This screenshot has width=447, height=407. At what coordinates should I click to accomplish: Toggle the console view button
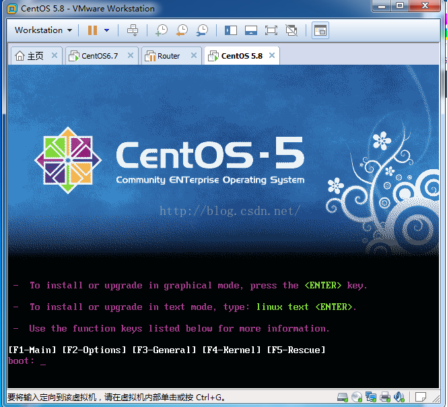(x=320, y=30)
